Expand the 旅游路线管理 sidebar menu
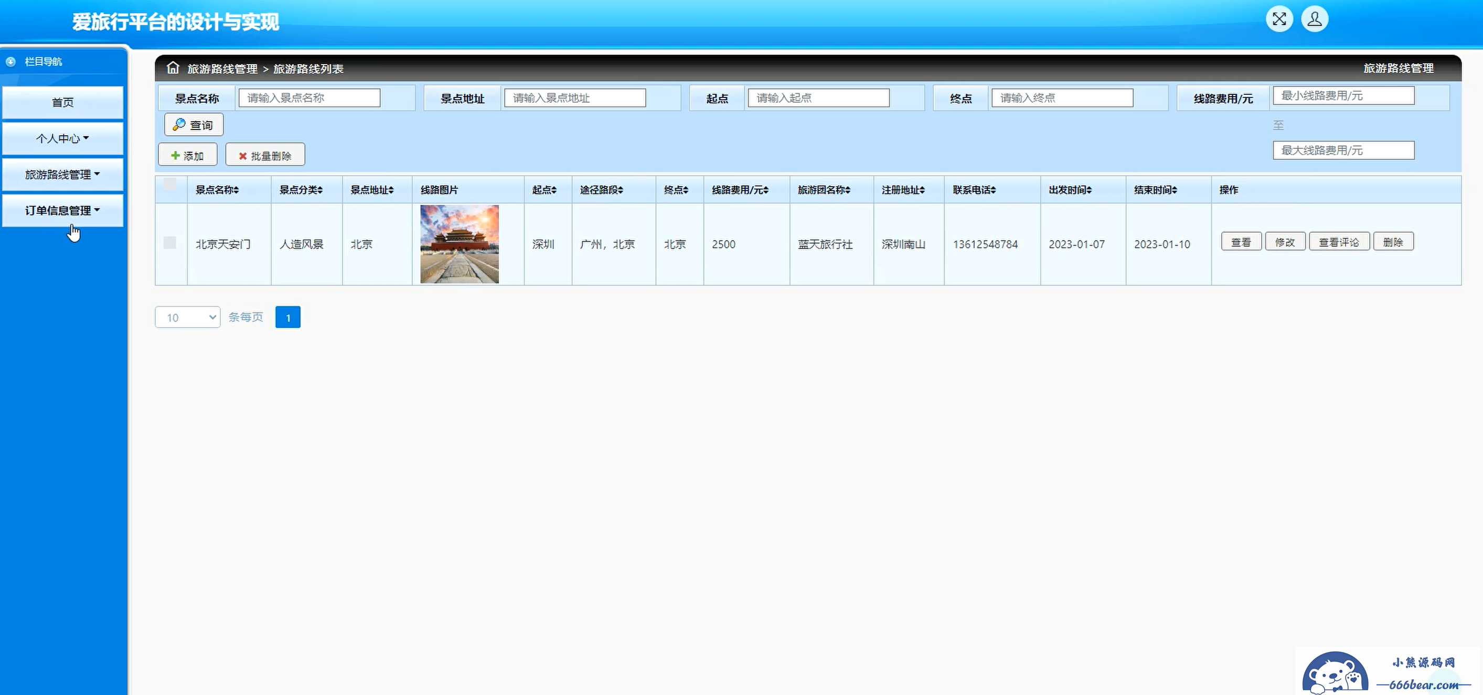Viewport: 1483px width, 695px height. (63, 175)
